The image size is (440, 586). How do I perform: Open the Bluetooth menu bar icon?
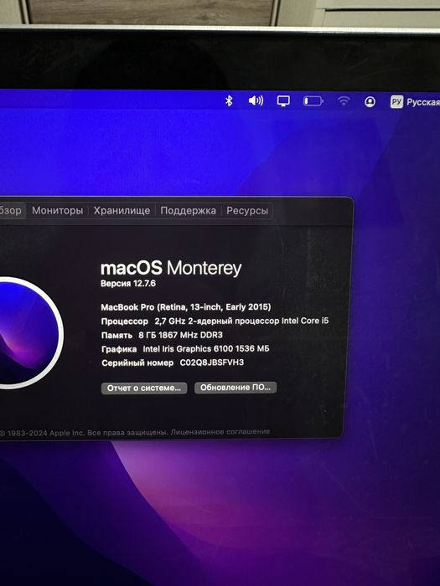pyautogui.click(x=229, y=101)
